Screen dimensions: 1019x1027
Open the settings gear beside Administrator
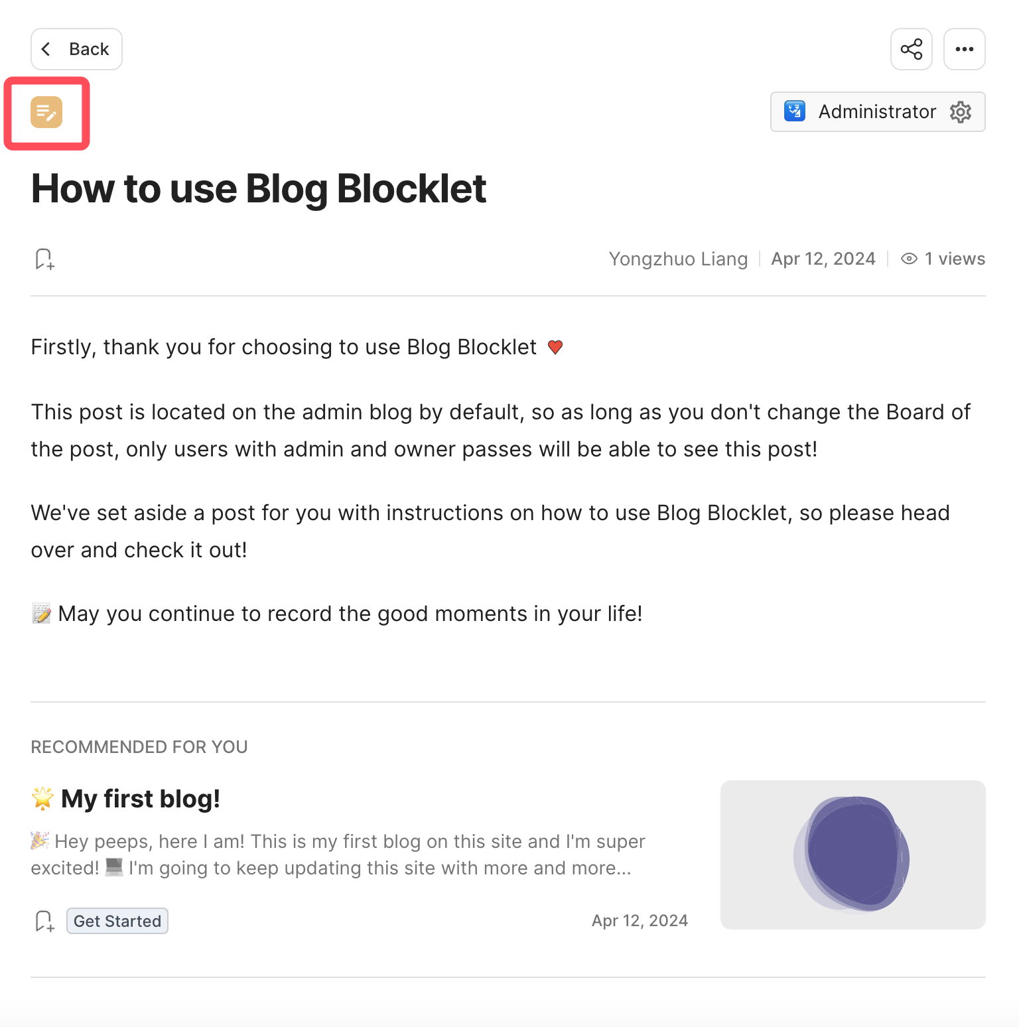pos(960,112)
